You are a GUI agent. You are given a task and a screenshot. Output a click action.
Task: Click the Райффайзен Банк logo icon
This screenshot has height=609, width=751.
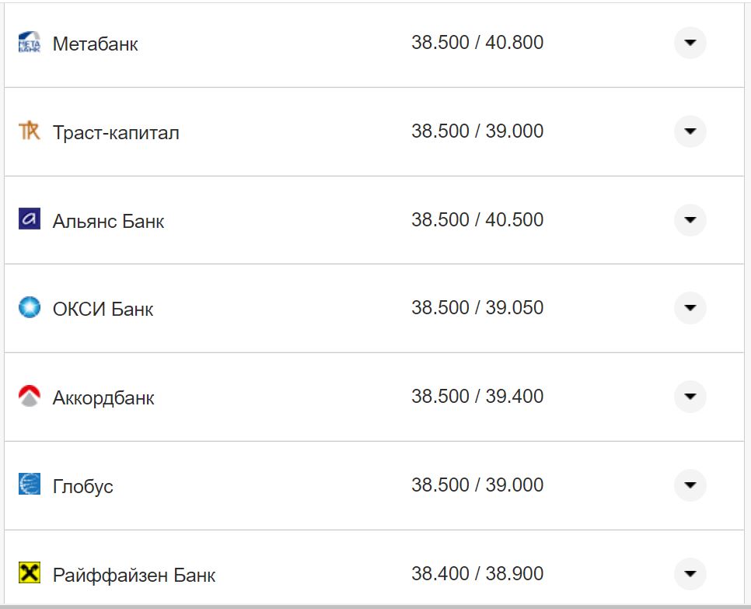[x=29, y=573]
